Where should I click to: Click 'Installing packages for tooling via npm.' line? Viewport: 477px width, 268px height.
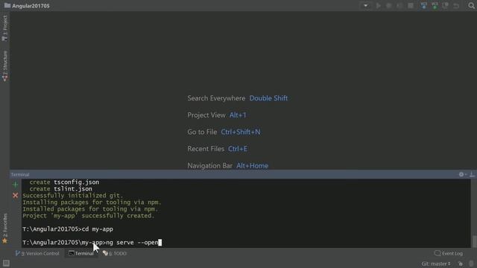click(x=92, y=202)
